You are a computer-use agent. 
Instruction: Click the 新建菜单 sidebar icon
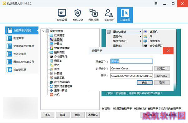[x=9, y=38]
